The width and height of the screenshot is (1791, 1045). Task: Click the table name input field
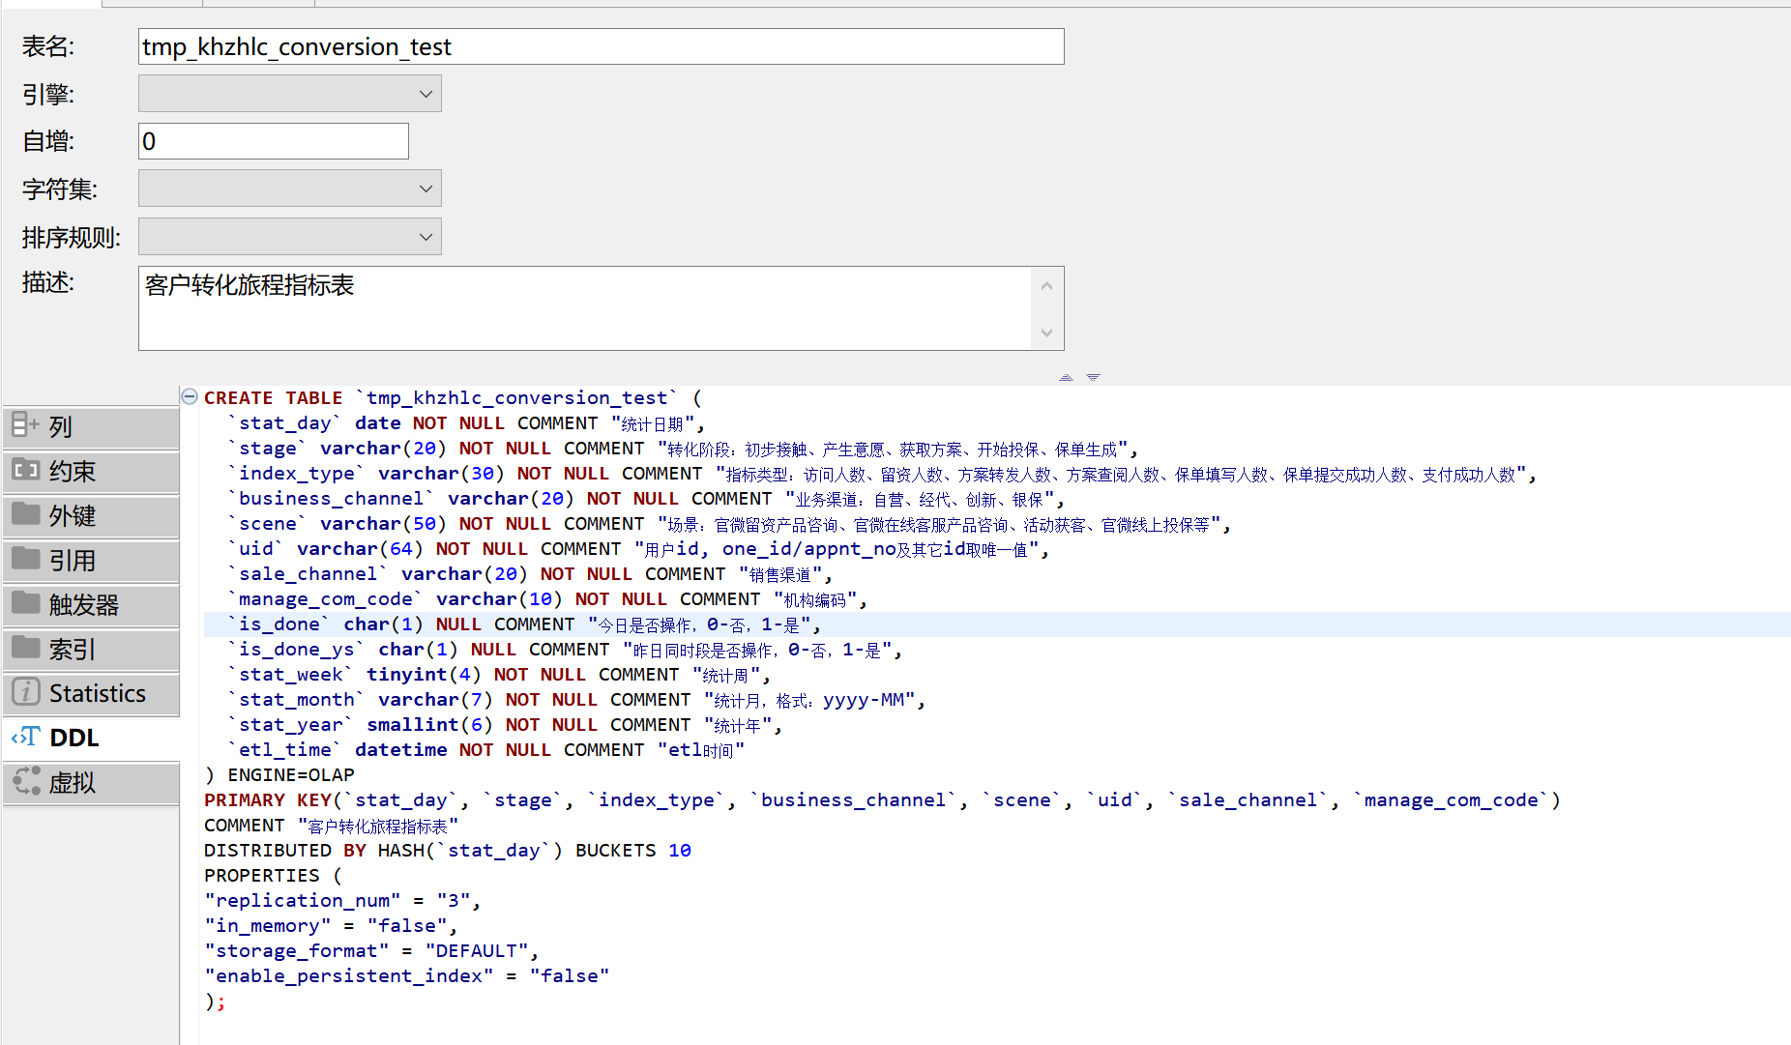point(601,46)
